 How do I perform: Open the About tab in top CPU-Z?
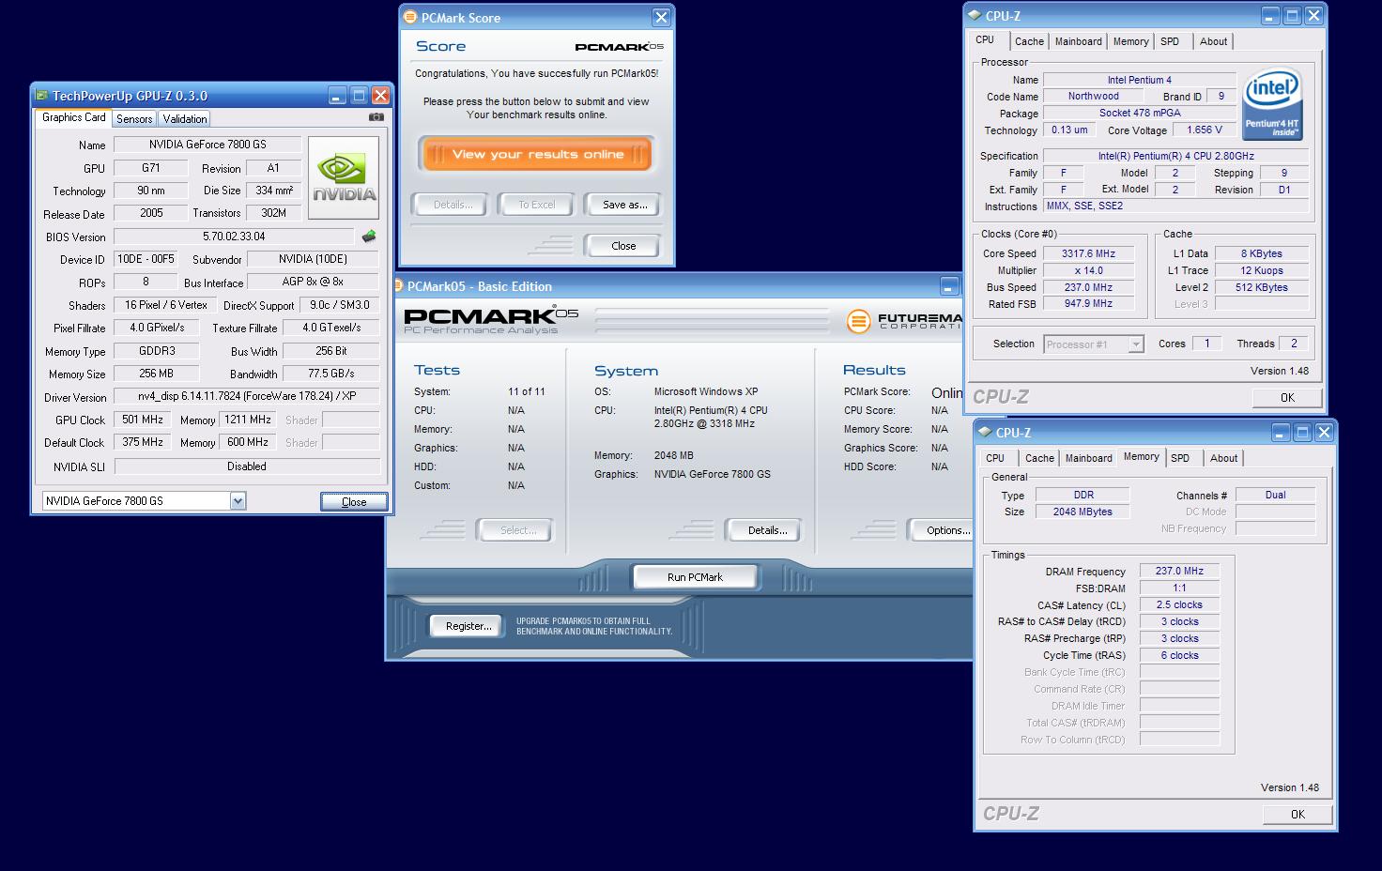click(1213, 41)
